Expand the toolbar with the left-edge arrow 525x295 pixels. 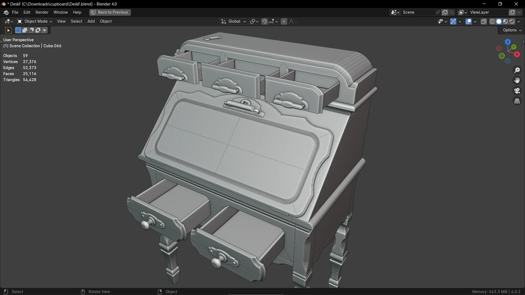pyautogui.click(x=1, y=42)
